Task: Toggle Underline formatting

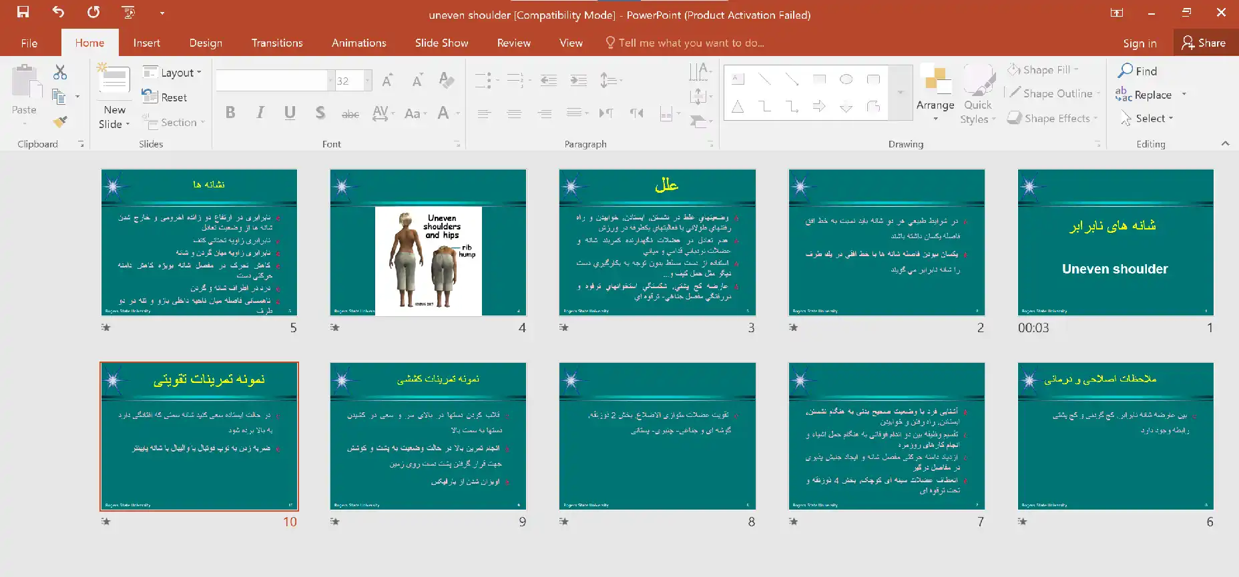Action: (x=290, y=113)
